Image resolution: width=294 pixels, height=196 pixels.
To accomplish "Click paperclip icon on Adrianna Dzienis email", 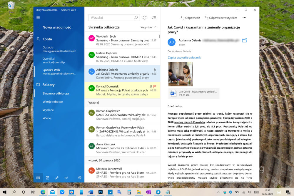I will 155,70.
